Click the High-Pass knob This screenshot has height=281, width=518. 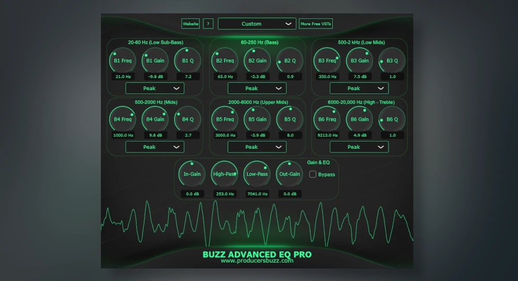tap(224, 174)
